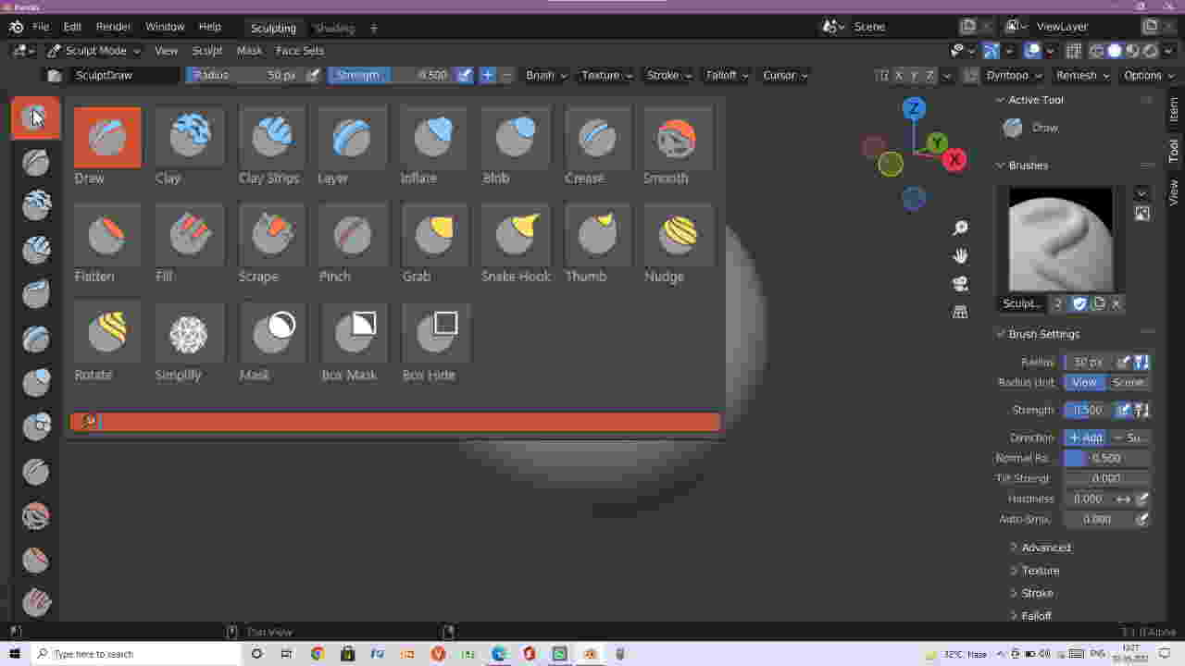Set brush Direction to Add in Brush Settings
1185x666 pixels.
1085,438
